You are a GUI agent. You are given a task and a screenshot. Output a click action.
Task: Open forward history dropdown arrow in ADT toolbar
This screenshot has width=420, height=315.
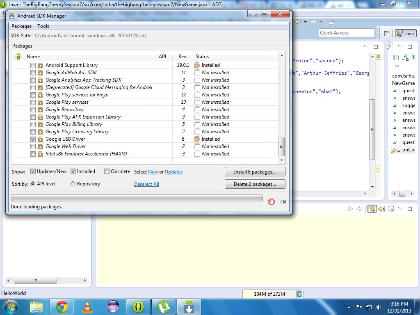[321, 22]
